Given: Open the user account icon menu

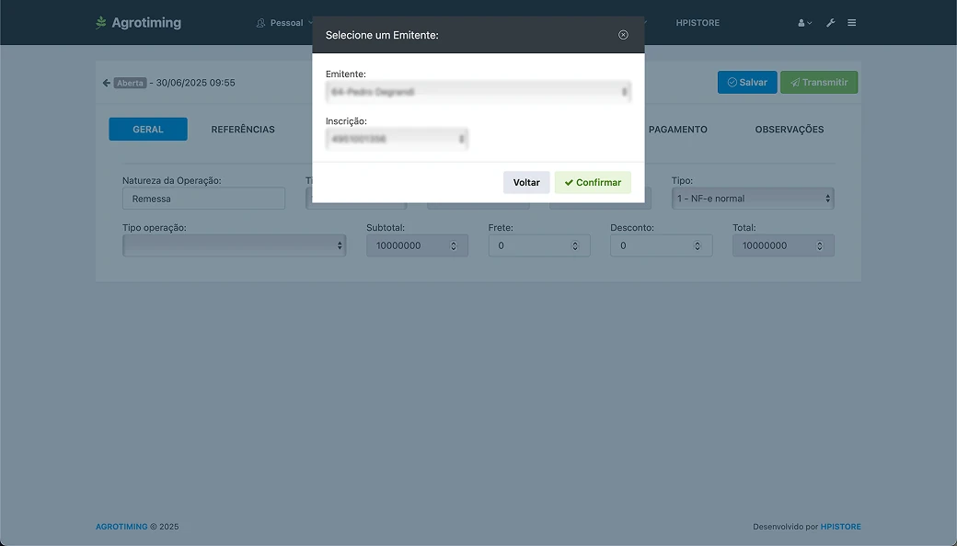Looking at the screenshot, I should pos(804,23).
